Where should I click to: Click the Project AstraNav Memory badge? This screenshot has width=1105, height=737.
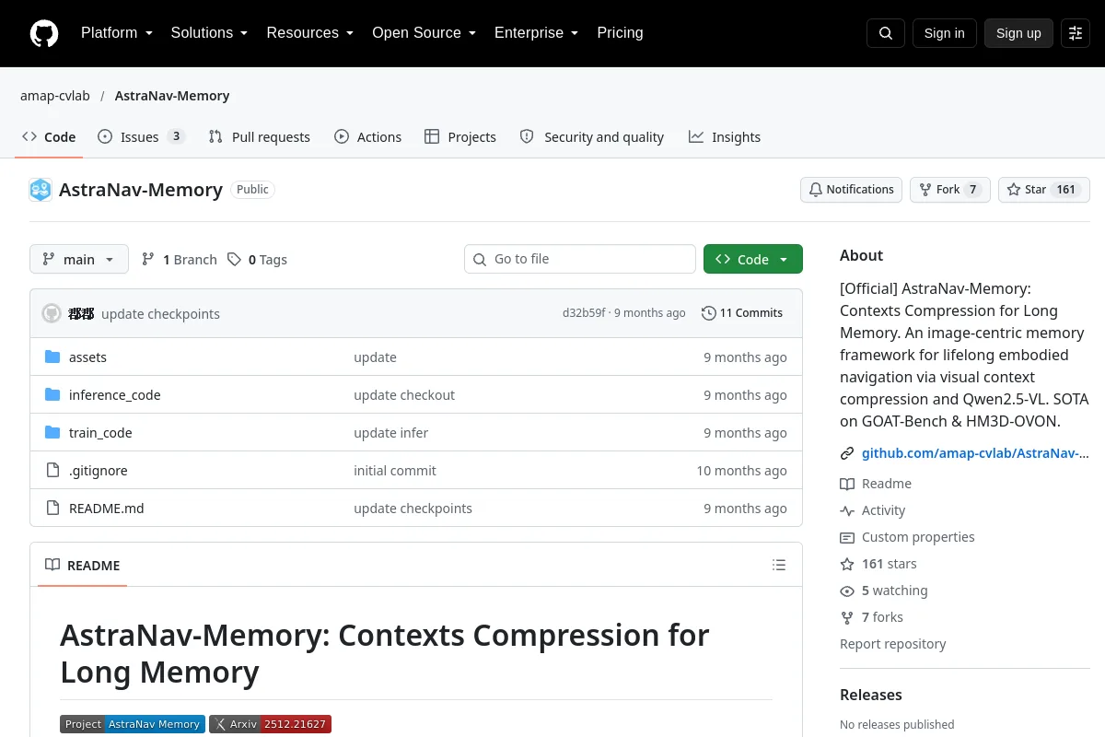point(133,724)
